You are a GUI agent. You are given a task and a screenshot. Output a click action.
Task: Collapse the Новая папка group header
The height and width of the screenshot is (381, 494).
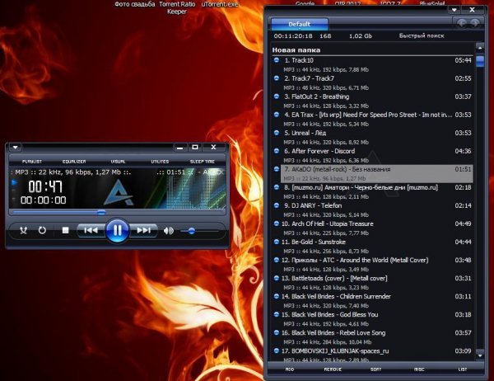click(x=372, y=50)
